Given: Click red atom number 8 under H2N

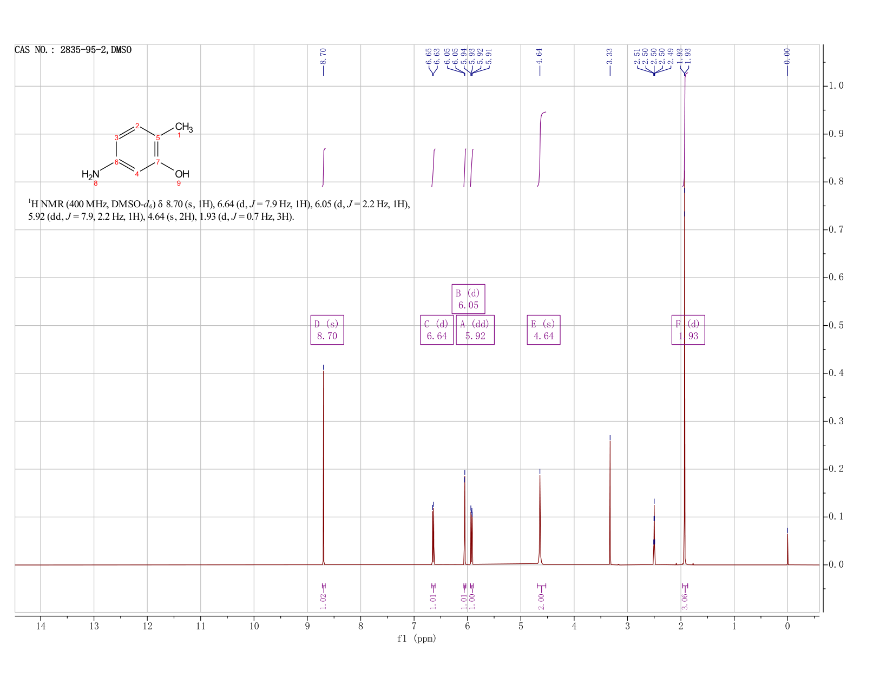Looking at the screenshot, I should coord(96,184).
